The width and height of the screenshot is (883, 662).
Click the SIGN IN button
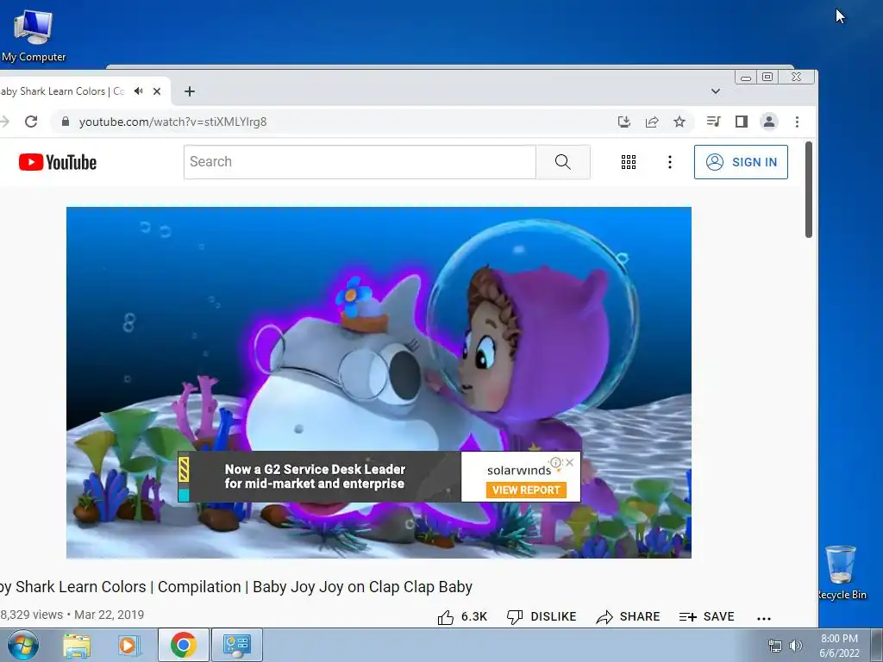click(x=741, y=162)
